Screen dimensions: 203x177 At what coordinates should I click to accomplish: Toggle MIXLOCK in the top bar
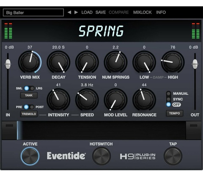[x=143, y=12]
